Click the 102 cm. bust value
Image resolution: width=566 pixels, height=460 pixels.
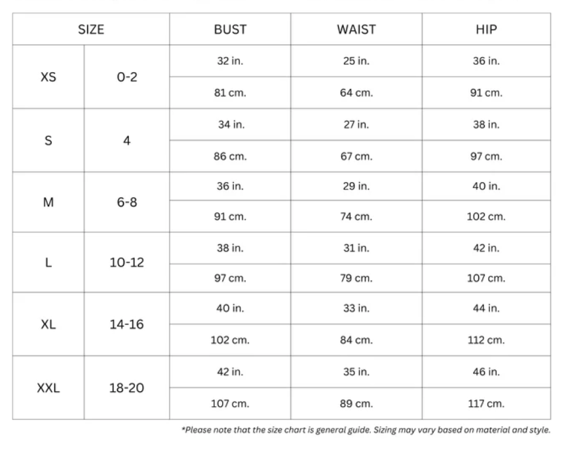click(230, 340)
